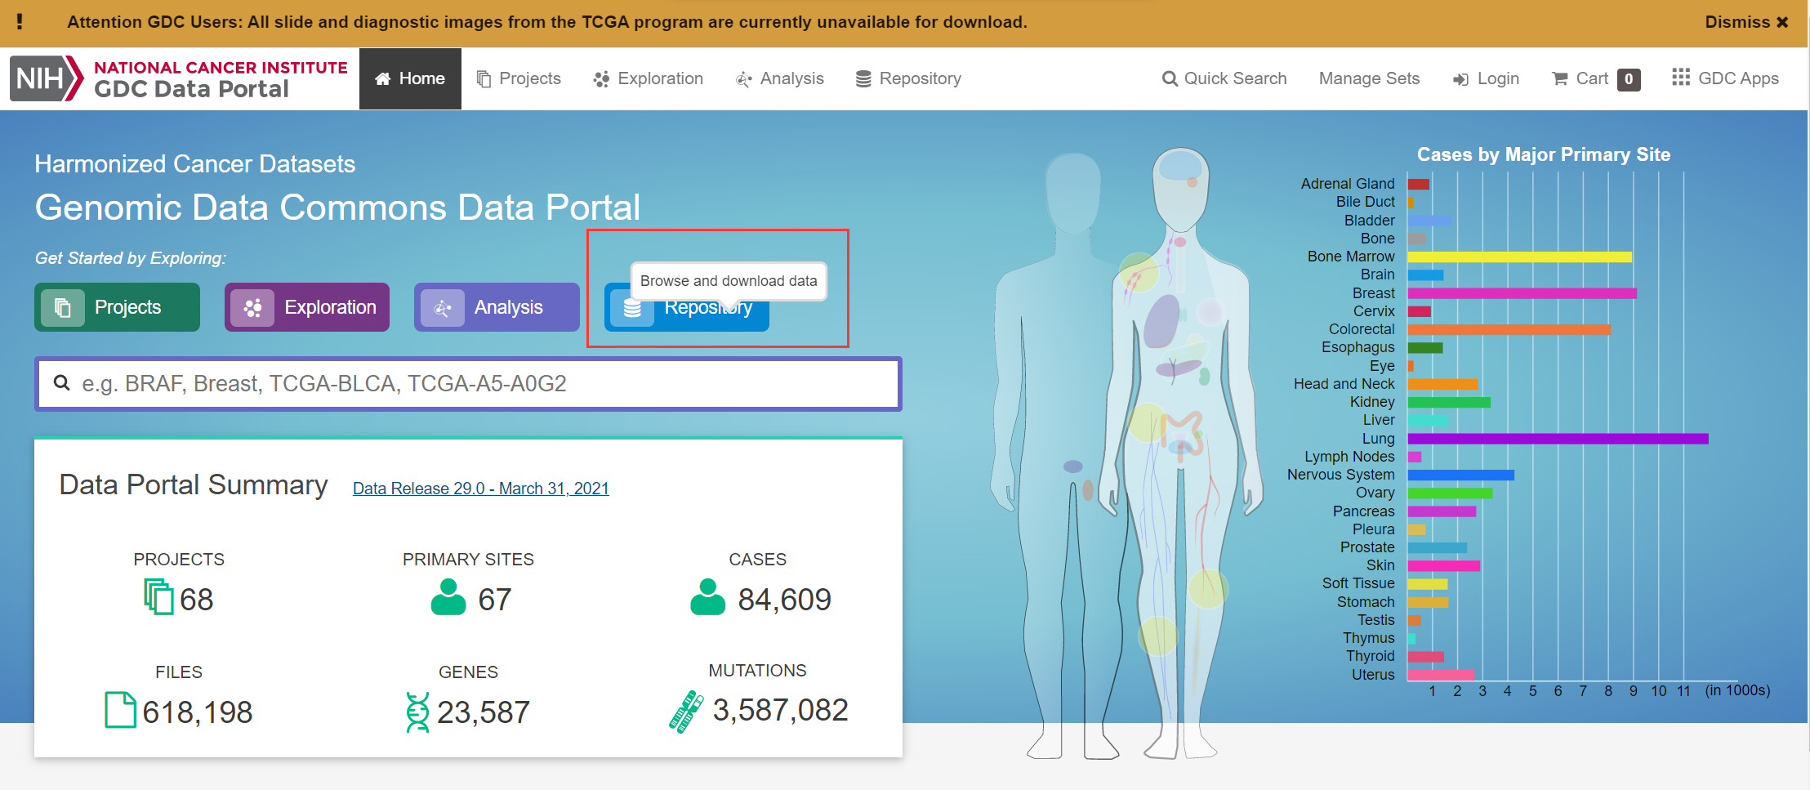Click the brain on the human body

click(x=1181, y=167)
